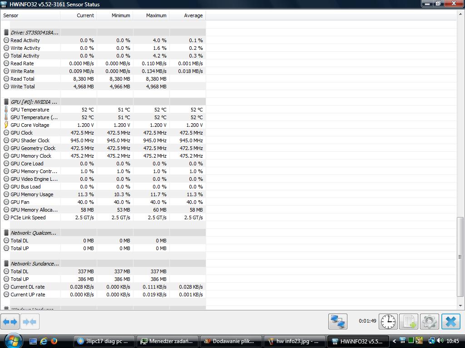Select the Network: Qualcom group header
This screenshot has height=348, width=465.
[x=33, y=233]
